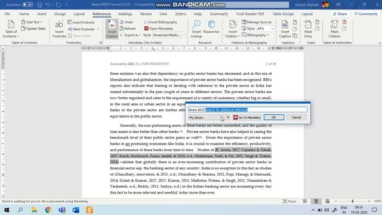
Task: Switch to Table Design tab
Action: point(283,14)
